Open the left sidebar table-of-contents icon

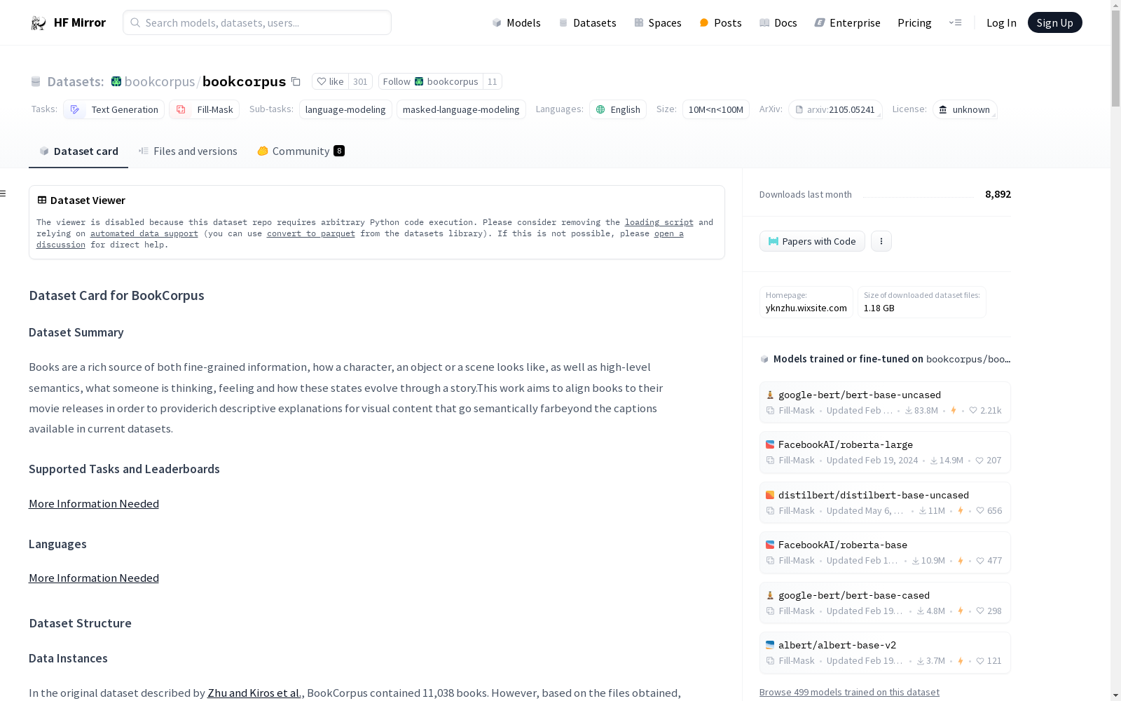coord(4,193)
